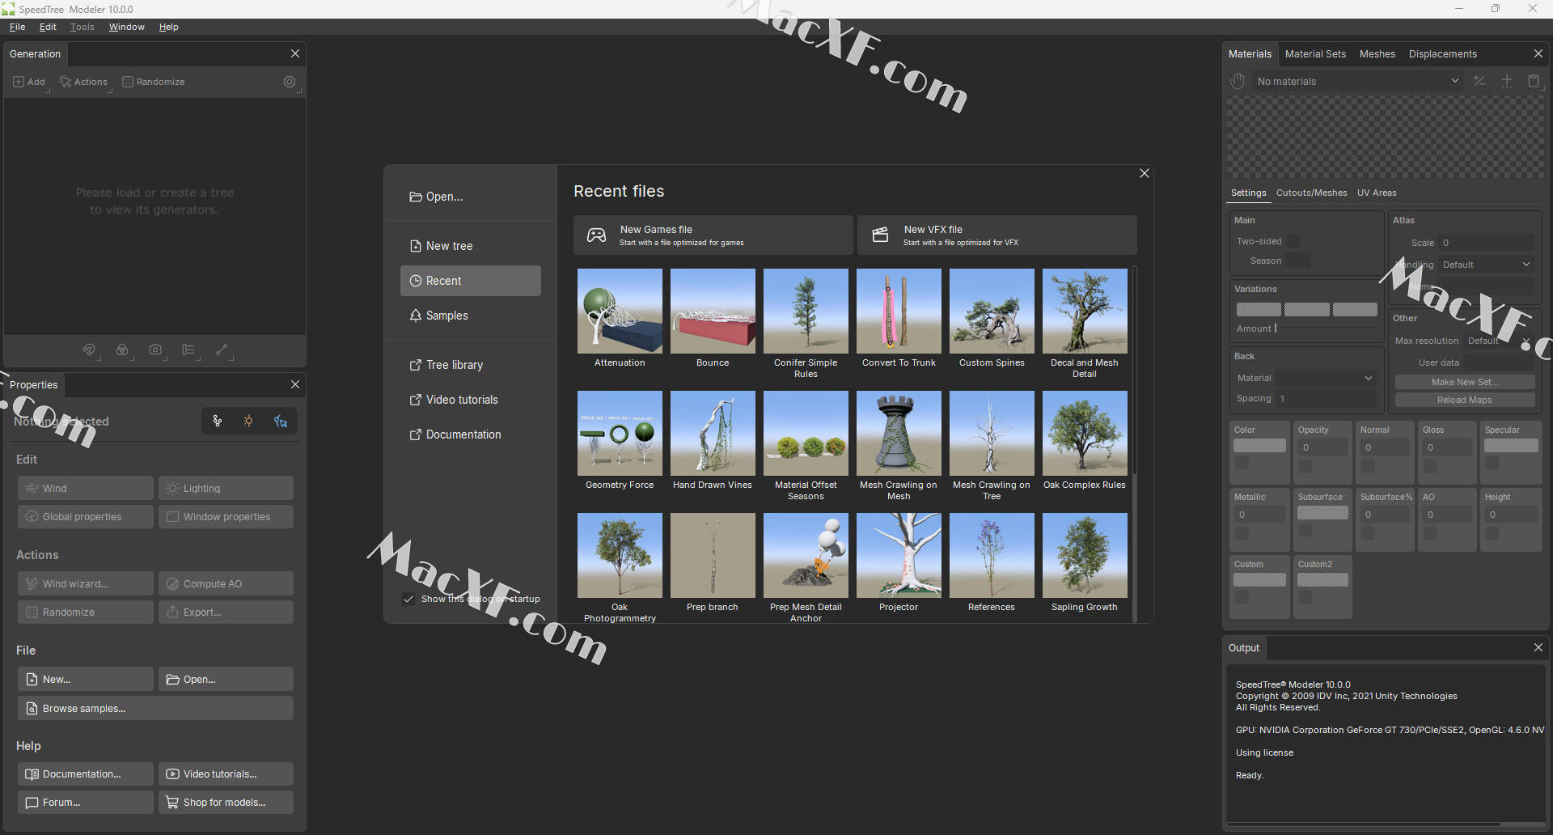This screenshot has width=1553, height=835.
Task: Click the Make New Set... button
Action: click(x=1465, y=382)
